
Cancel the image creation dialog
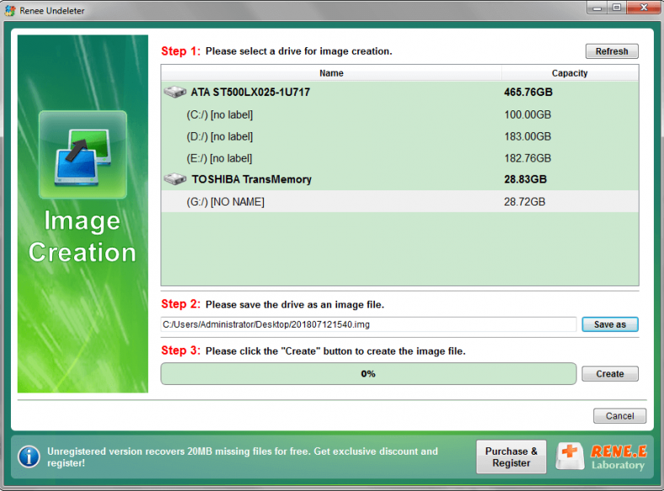pyautogui.click(x=619, y=416)
